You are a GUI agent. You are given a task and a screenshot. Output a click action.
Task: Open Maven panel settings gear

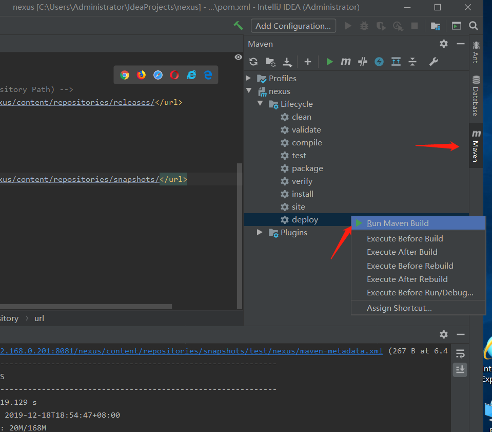point(444,44)
